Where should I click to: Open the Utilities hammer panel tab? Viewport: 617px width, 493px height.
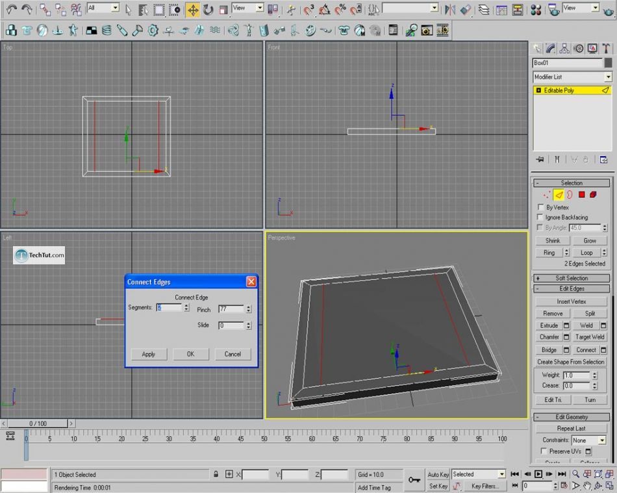click(606, 49)
